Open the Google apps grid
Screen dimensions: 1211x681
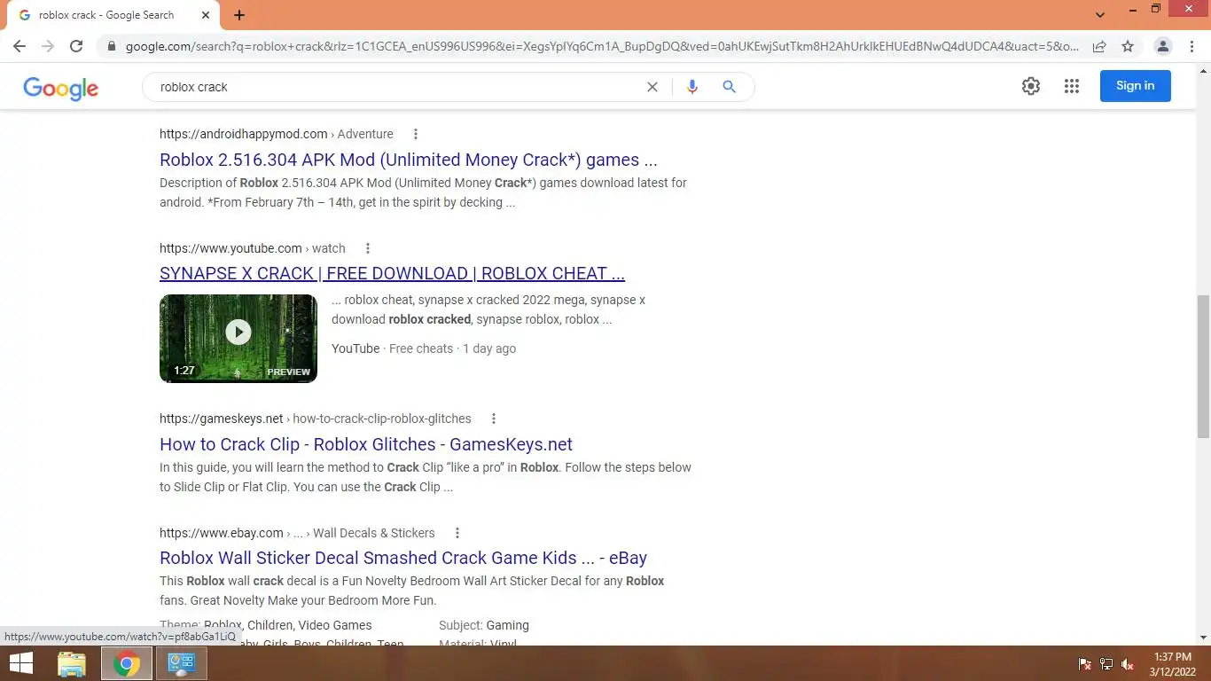[1072, 86]
